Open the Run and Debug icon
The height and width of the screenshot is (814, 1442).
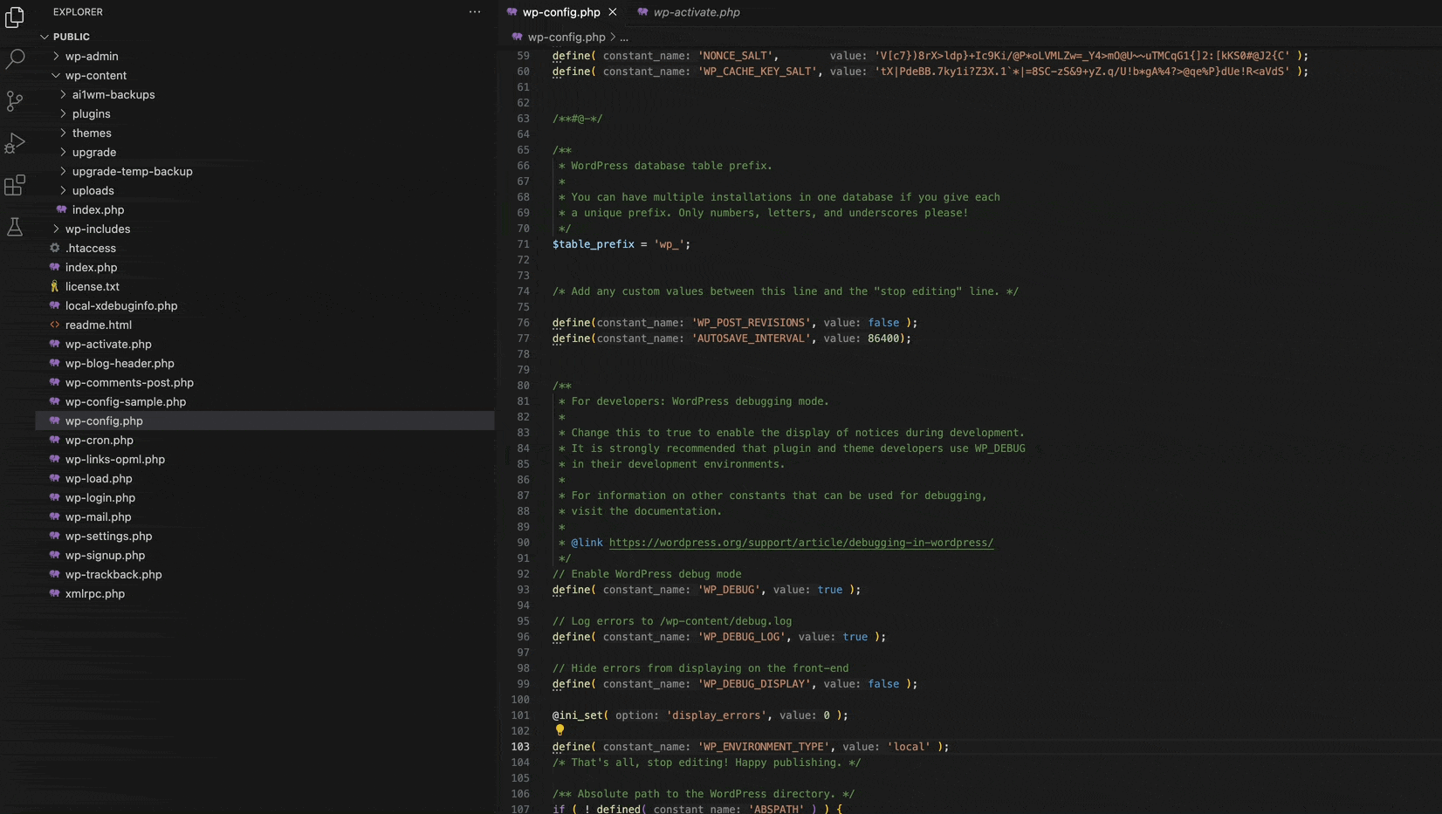point(15,142)
